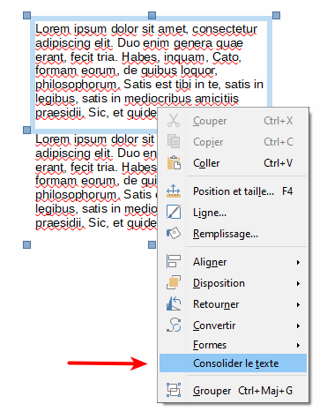Image resolution: width=327 pixels, height=419 pixels.
Task: Click the top-left selection handle
Action: [x=27, y=15]
